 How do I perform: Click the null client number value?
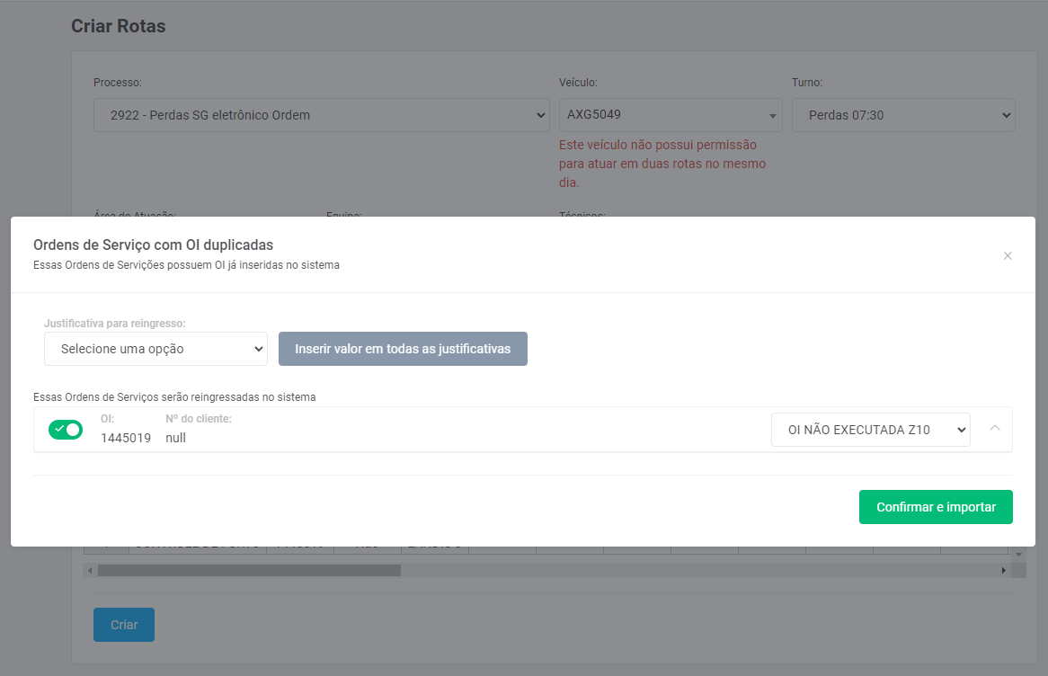pos(175,438)
